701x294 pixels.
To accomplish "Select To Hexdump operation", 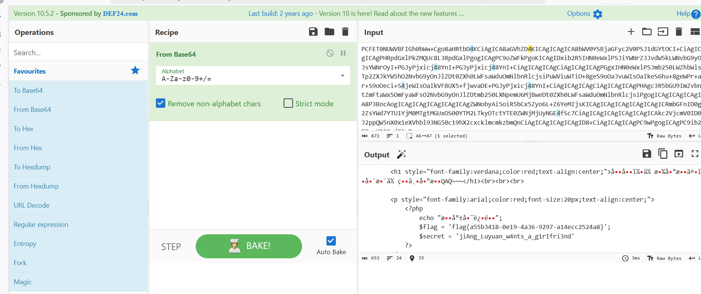I will click(x=32, y=167).
